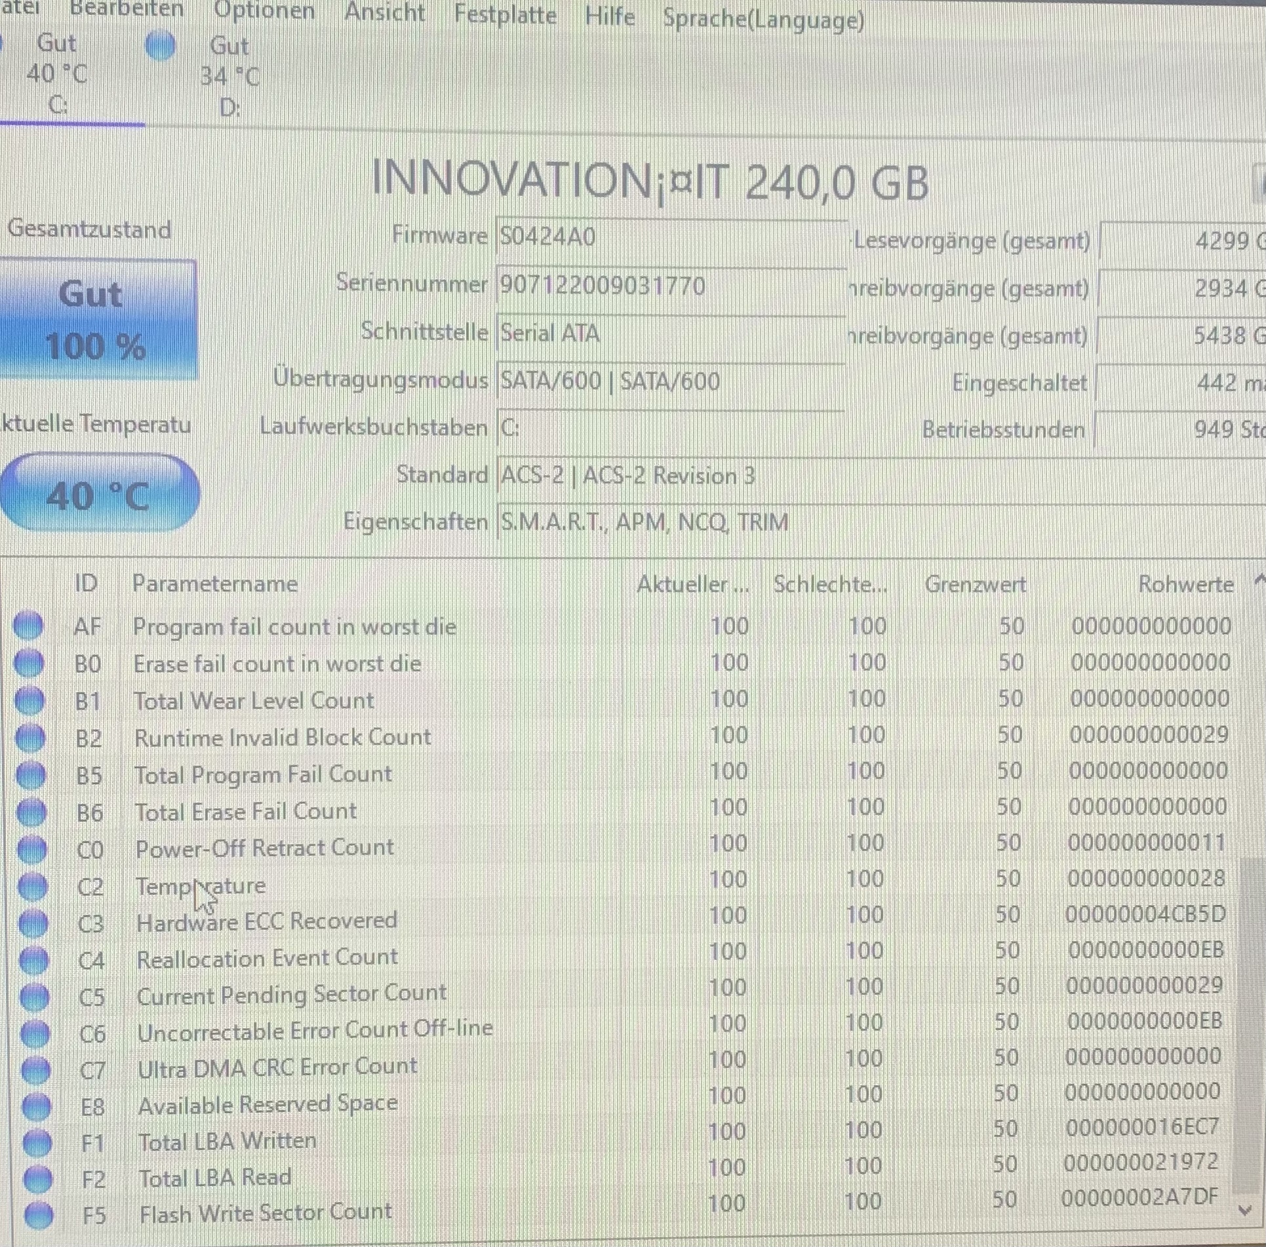Click the status orb for Hardware ECC Recovered
Viewport: 1266px width, 1247px height.
pos(33,923)
